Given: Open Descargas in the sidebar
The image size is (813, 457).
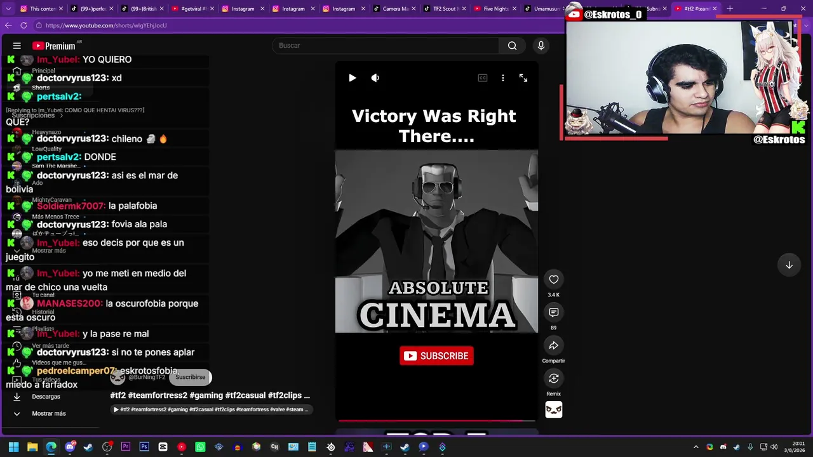Looking at the screenshot, I should coord(46,397).
